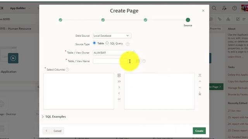Click the Run Application play icon
Image resolution: width=248 pixels, height=139 pixels.
pyautogui.click(x=13, y=58)
